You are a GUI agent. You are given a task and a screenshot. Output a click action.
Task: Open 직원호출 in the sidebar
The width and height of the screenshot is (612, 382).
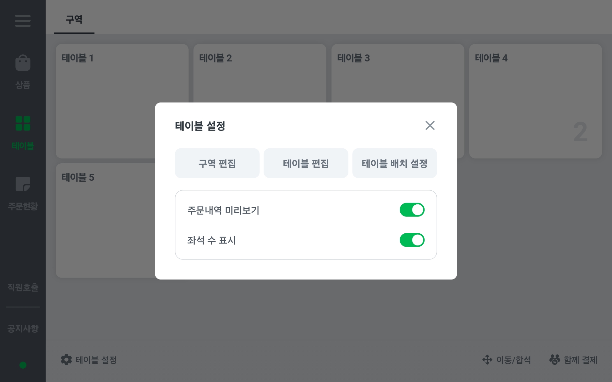click(x=23, y=287)
